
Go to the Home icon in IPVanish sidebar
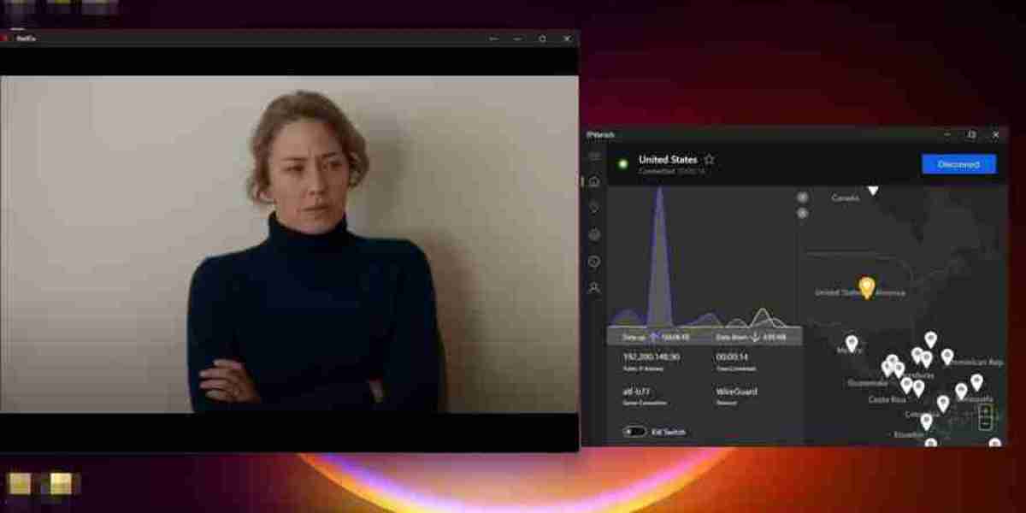594,181
